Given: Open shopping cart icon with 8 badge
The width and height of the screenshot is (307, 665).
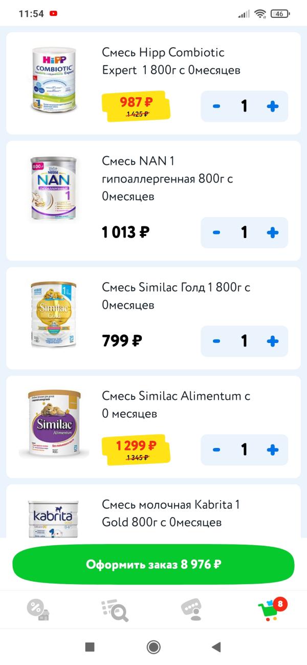Looking at the screenshot, I should pos(271,609).
